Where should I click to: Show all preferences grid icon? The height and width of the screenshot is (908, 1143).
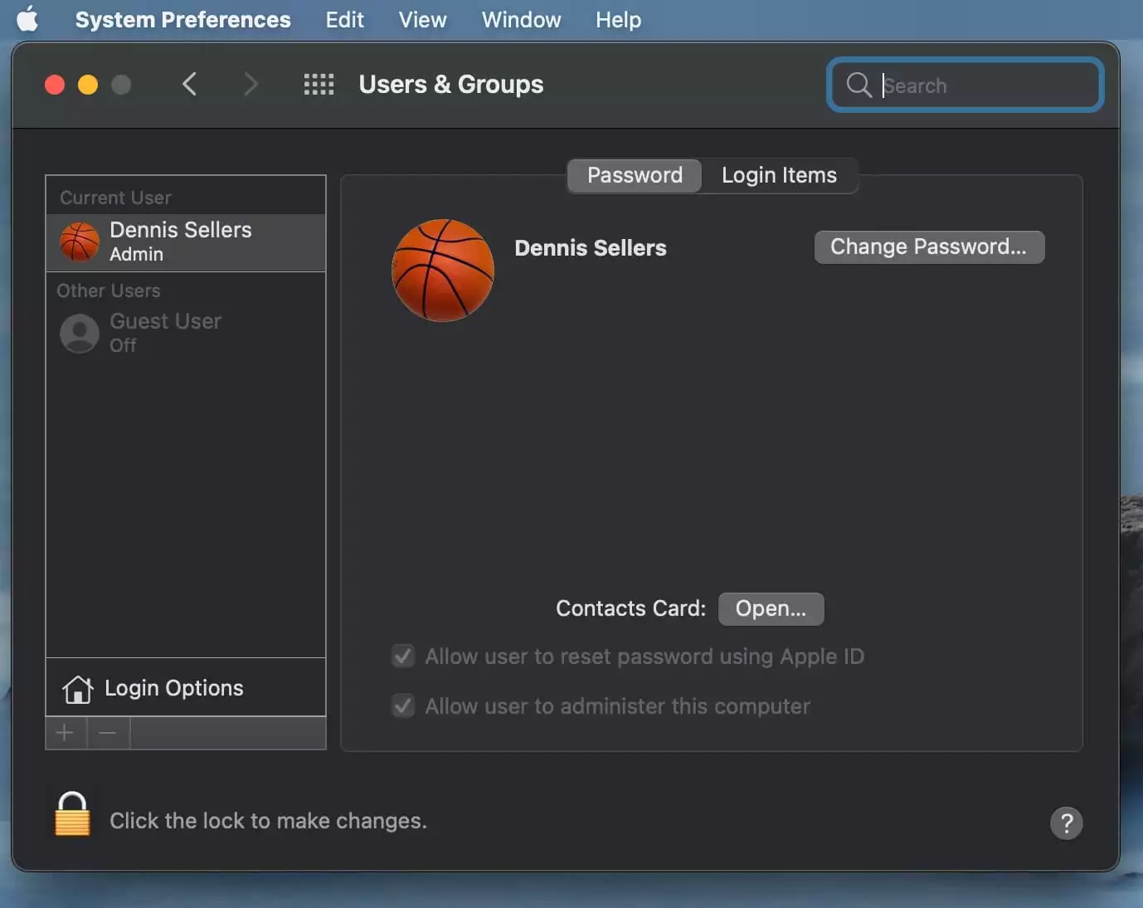click(x=319, y=84)
